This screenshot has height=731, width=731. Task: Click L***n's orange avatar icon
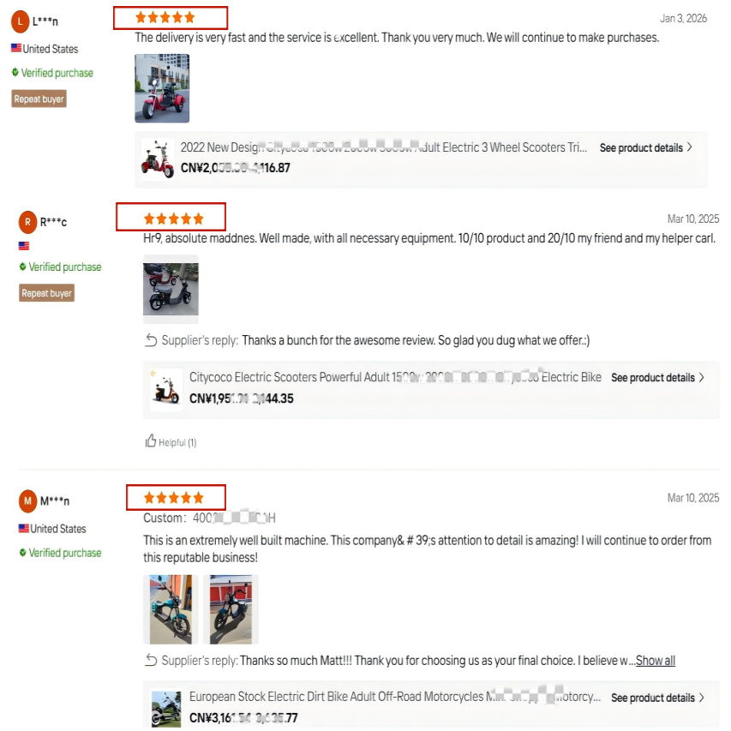(x=20, y=21)
